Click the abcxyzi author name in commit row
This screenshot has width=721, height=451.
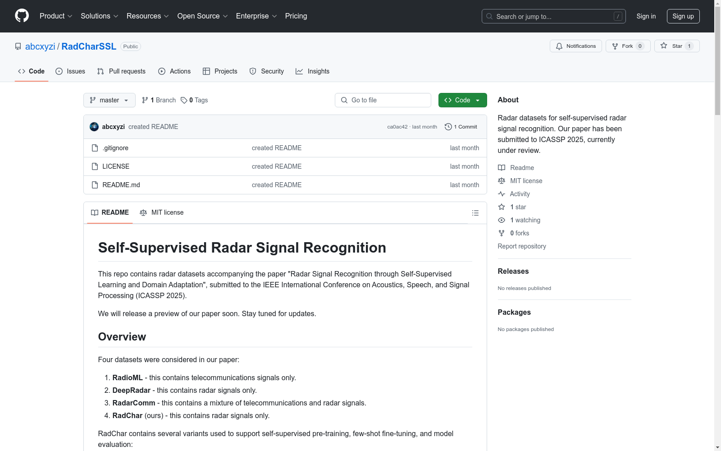tap(113, 127)
